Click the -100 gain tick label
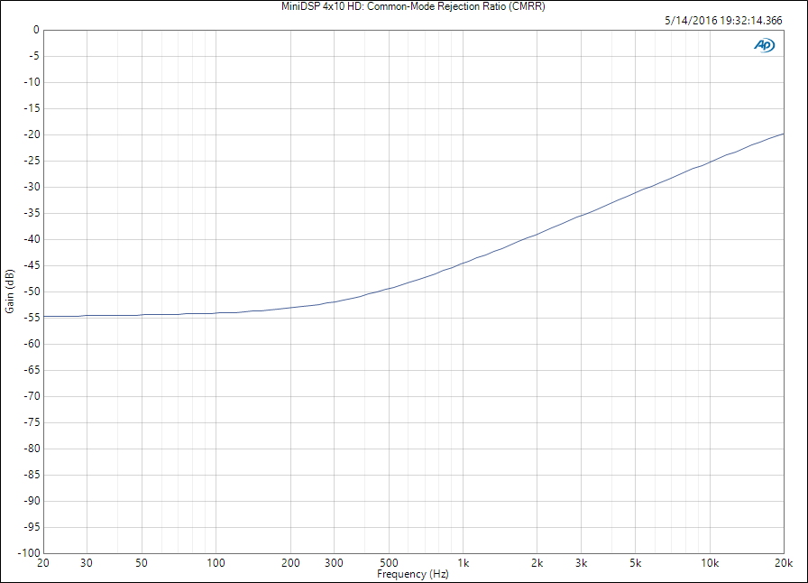Screen dimensions: 808x583 [30, 553]
